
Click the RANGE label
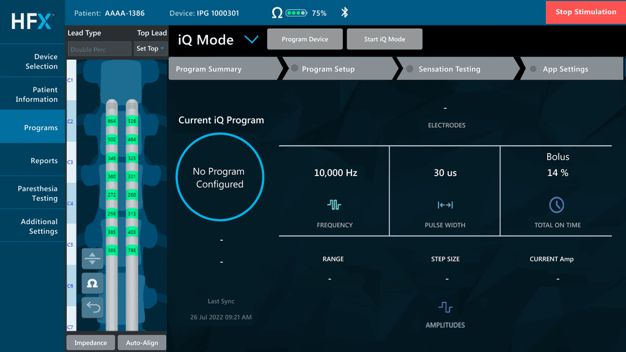coord(333,259)
